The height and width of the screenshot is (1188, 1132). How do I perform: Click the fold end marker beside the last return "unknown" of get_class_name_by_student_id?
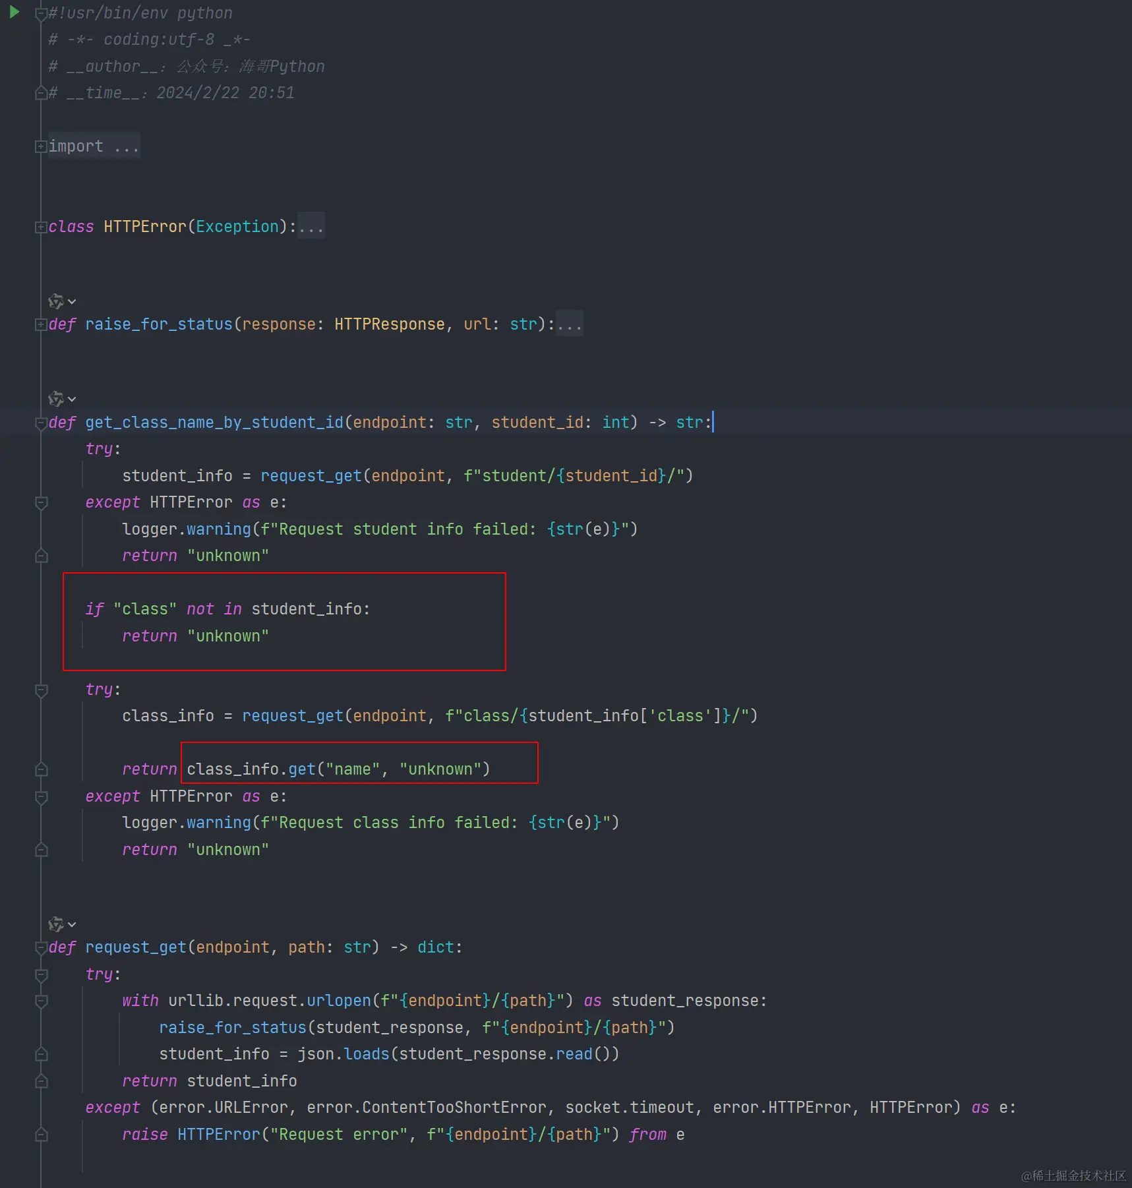pos(41,850)
